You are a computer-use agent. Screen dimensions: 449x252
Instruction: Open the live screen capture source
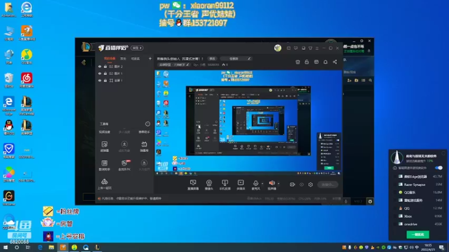[x=193, y=185]
